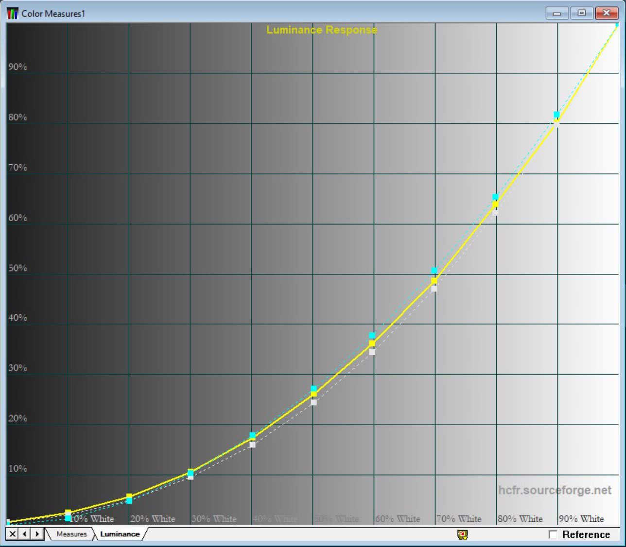Switch to the Measures tab
The width and height of the screenshot is (626, 547).
pos(71,534)
